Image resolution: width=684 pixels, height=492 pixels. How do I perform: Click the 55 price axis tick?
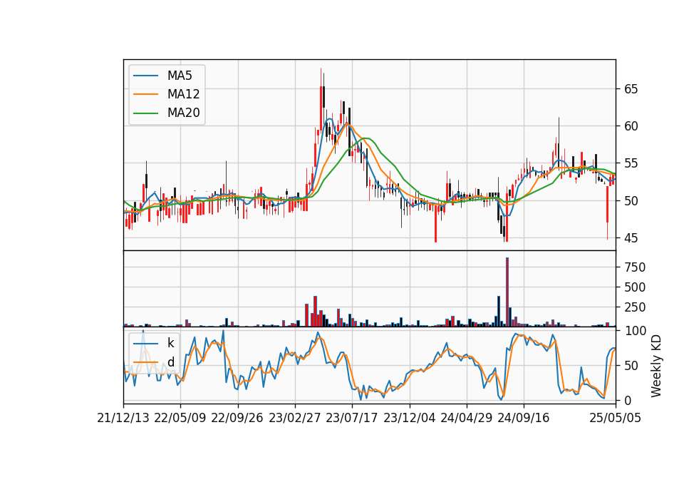[x=631, y=164]
